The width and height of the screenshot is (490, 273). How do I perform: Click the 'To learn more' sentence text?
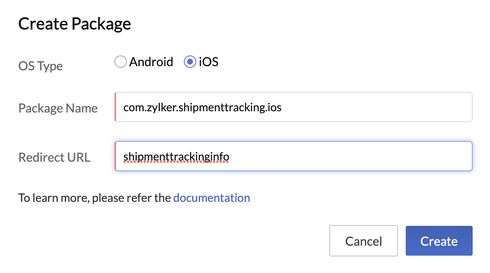click(94, 198)
